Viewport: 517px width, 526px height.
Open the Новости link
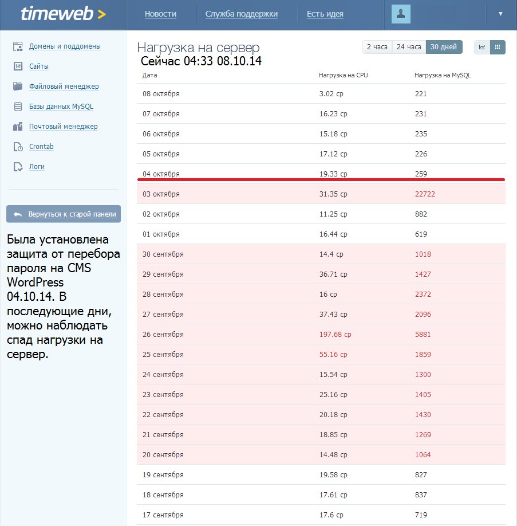161,14
